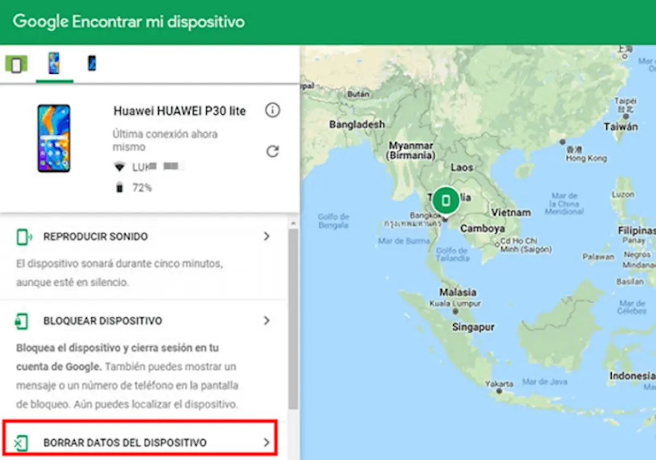
Task: Click the Borrar datos erase icon
Action: [x=21, y=443]
